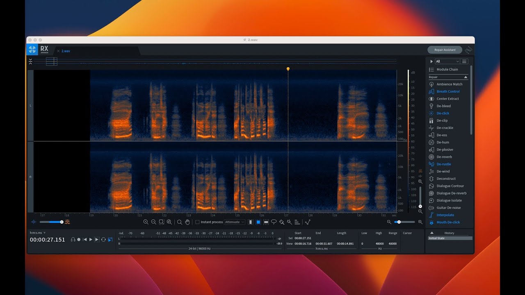Zoom in with the magnifier plus tool

(x=146, y=222)
